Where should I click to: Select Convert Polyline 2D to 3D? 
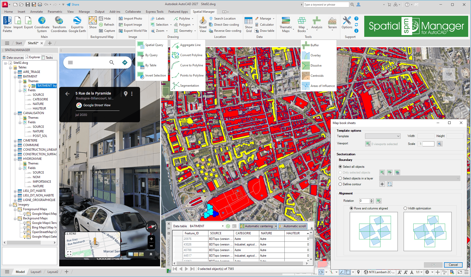click(x=191, y=55)
